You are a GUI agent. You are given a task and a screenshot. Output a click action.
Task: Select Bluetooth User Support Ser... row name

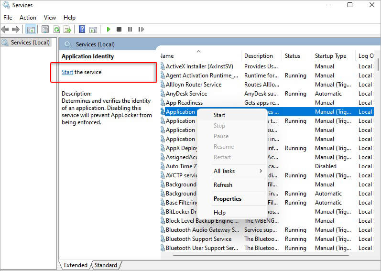(202, 248)
